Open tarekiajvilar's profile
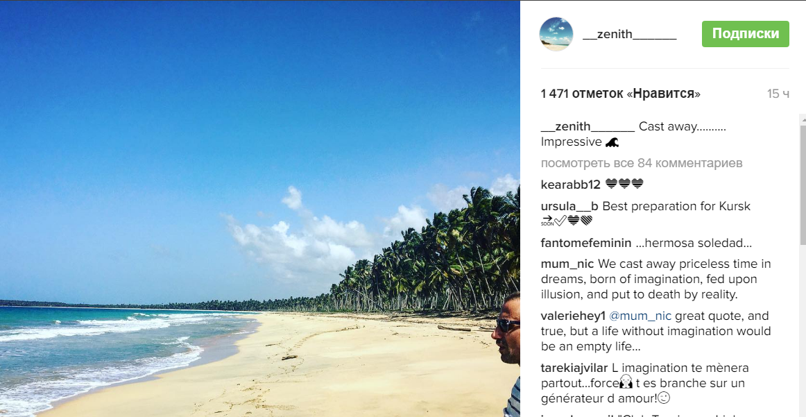The width and height of the screenshot is (806, 417). point(574,368)
